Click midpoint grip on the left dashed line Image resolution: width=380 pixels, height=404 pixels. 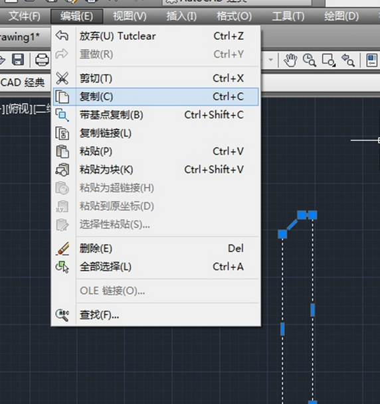point(282,329)
